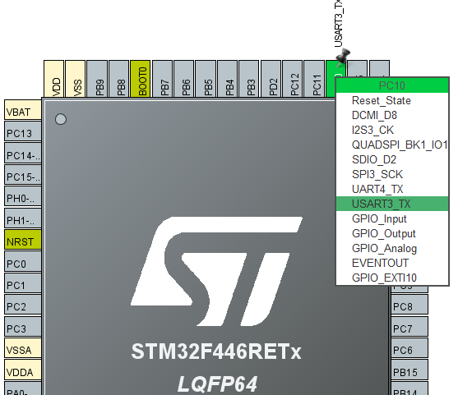Select pin PC7 on right side
This screenshot has height=395, width=472.
click(x=410, y=326)
